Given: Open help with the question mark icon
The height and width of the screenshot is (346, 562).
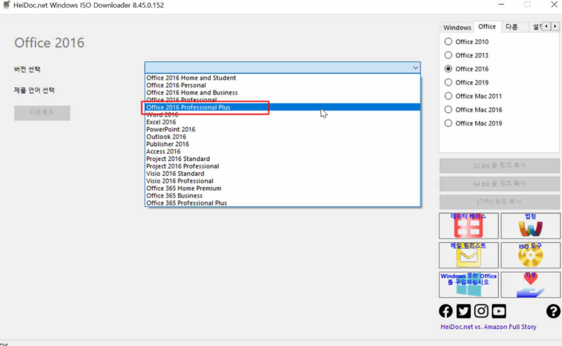Looking at the screenshot, I should point(553,311).
